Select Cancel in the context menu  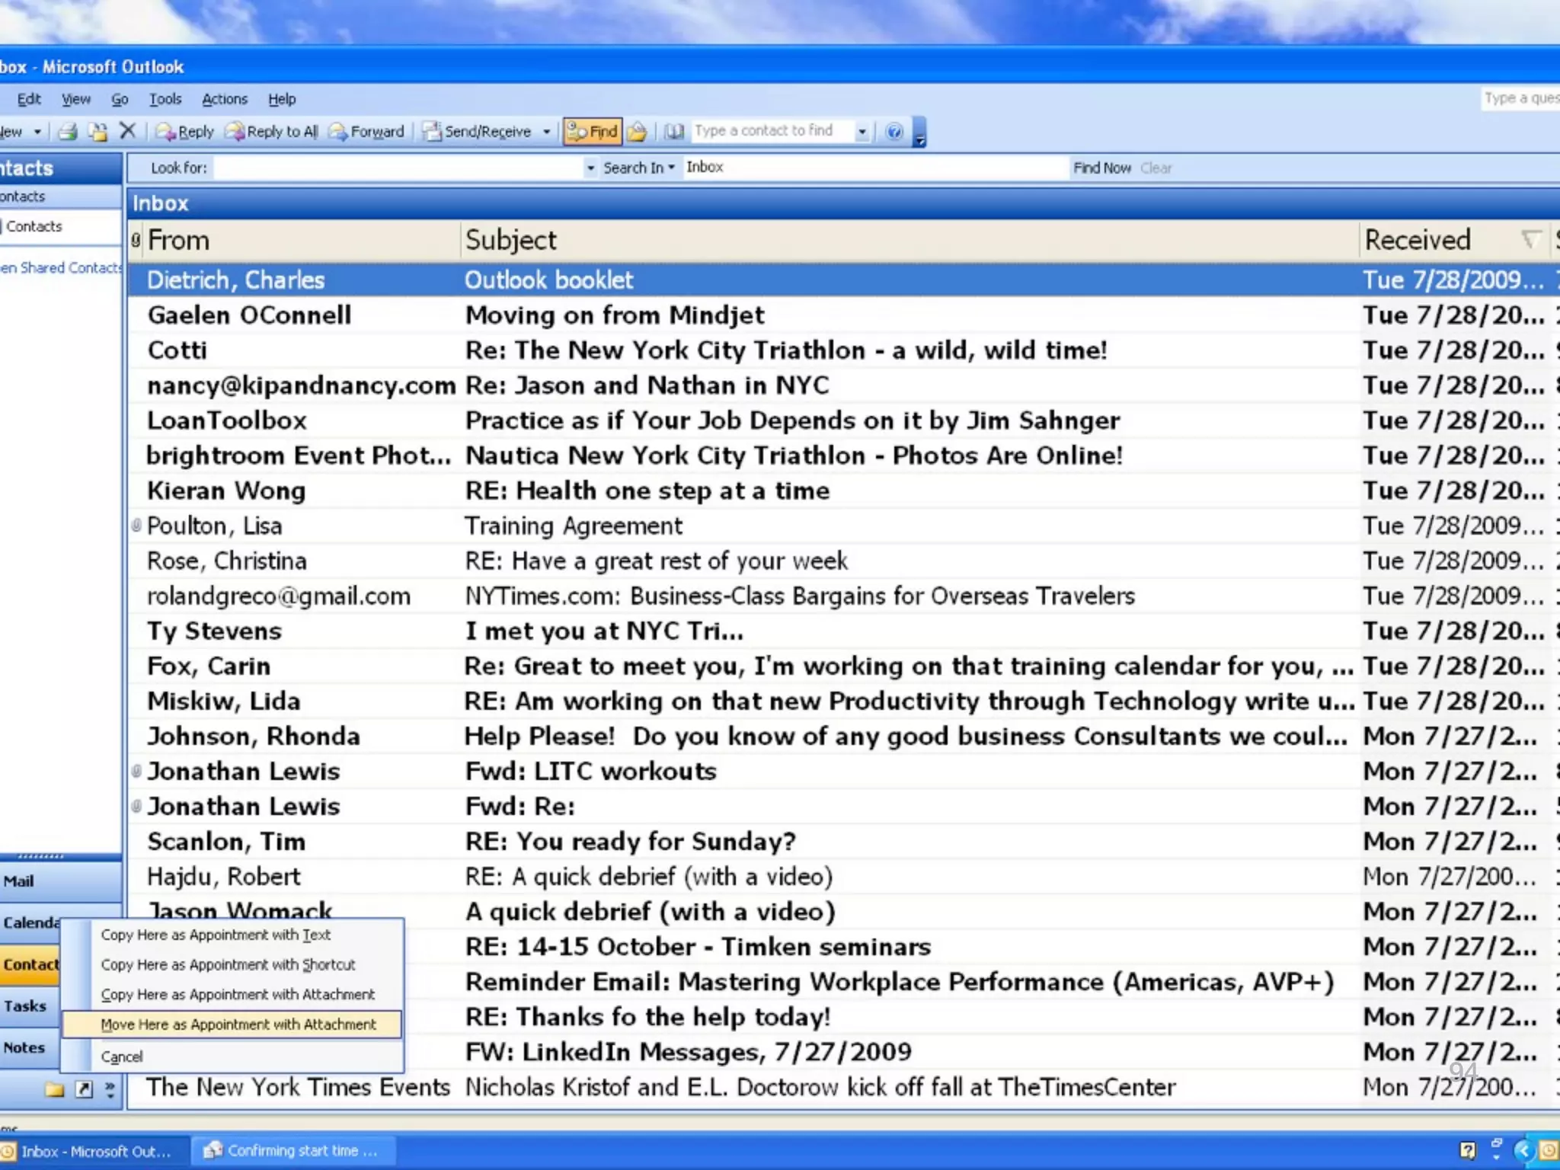coord(122,1057)
